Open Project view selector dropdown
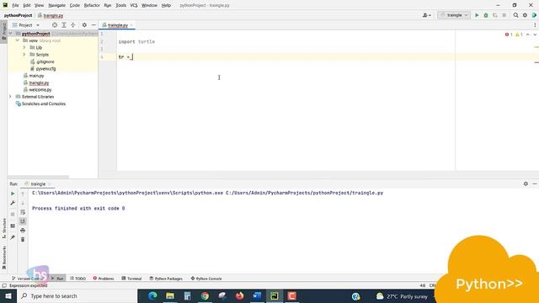 point(26,25)
